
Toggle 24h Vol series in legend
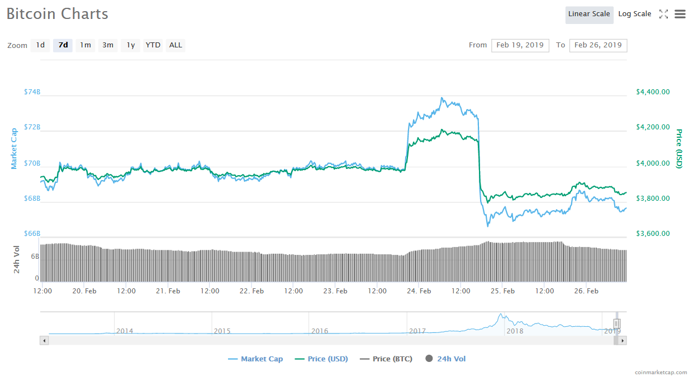point(445,359)
